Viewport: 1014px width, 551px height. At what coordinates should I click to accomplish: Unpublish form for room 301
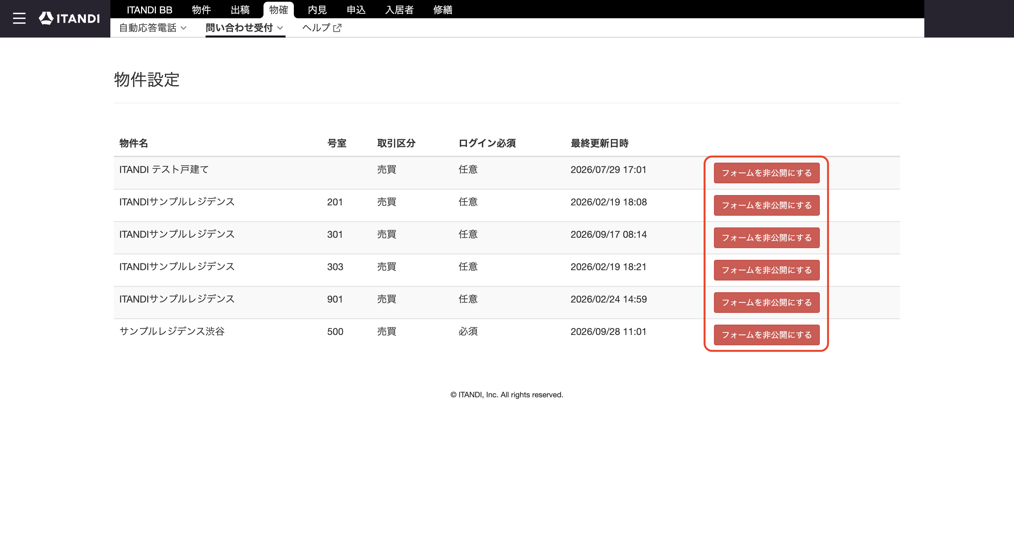tap(766, 237)
